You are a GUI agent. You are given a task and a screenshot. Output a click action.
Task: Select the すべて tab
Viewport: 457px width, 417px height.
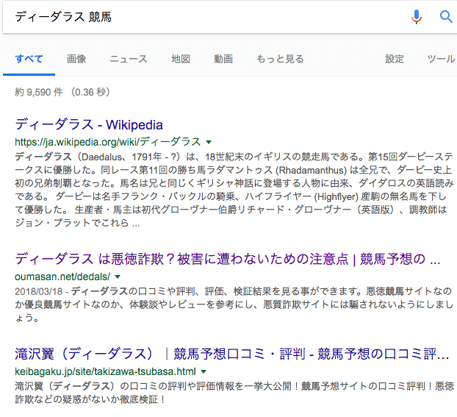29,59
